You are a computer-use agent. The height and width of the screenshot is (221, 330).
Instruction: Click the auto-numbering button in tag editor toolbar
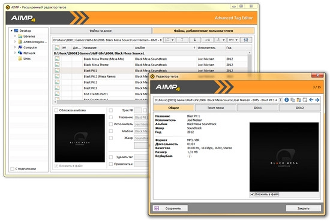click(x=167, y=40)
